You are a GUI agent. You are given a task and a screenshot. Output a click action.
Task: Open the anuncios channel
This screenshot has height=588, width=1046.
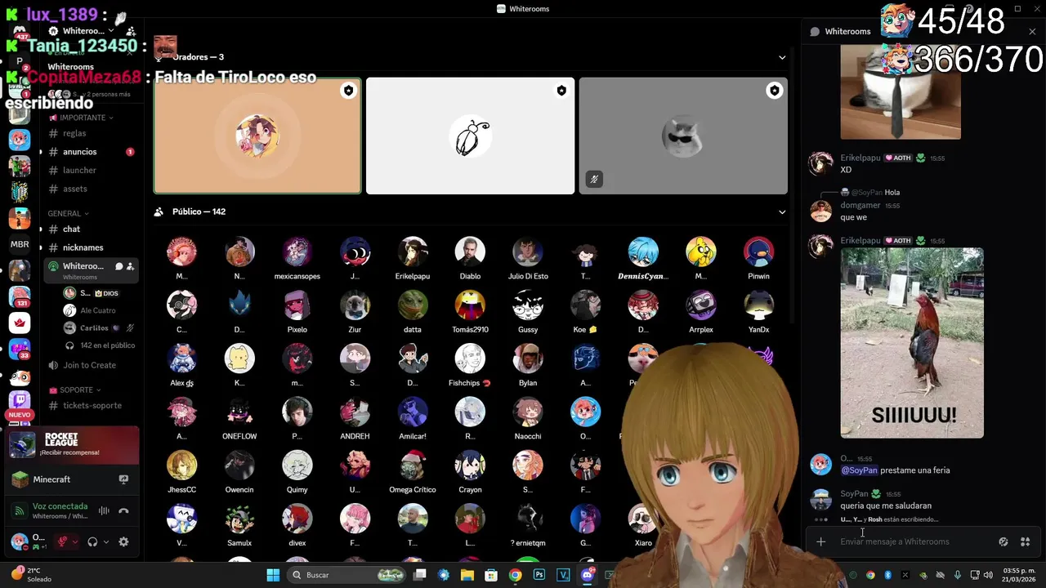pyautogui.click(x=79, y=152)
